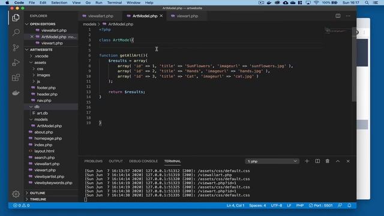
Task: Change end of line sequence LF
Action: (x=289, y=205)
